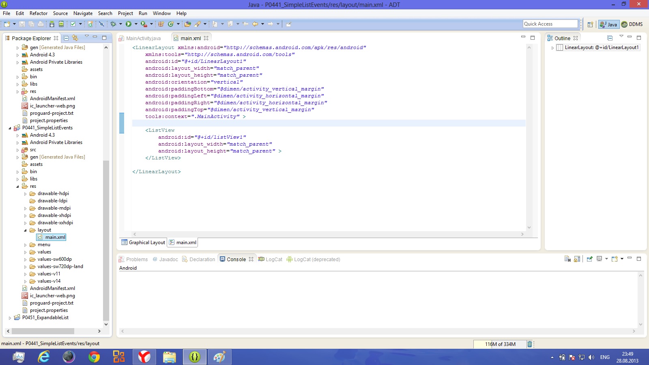Click the New Java Class icon

pyautogui.click(x=171, y=24)
